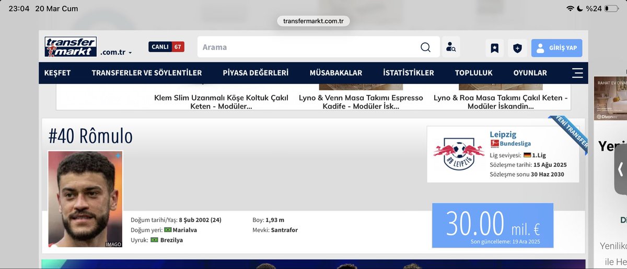Click the #40 Rômulo player heading

(x=90, y=136)
